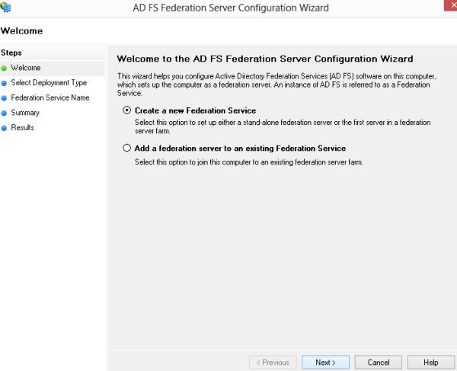
Task: Click the blue bullet beside Federation Service Name
Action: click(4, 98)
